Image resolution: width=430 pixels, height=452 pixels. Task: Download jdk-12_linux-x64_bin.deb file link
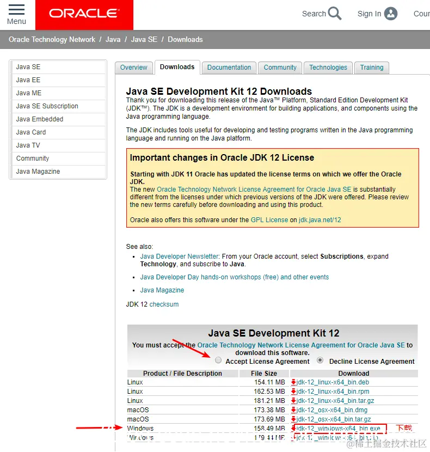click(x=333, y=382)
